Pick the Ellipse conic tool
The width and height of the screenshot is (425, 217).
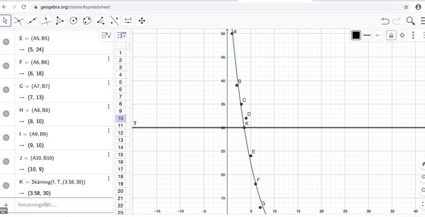coord(87,21)
